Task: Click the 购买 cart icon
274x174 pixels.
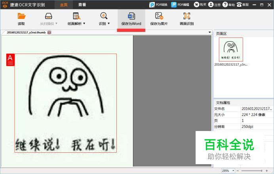Action: (196, 5)
